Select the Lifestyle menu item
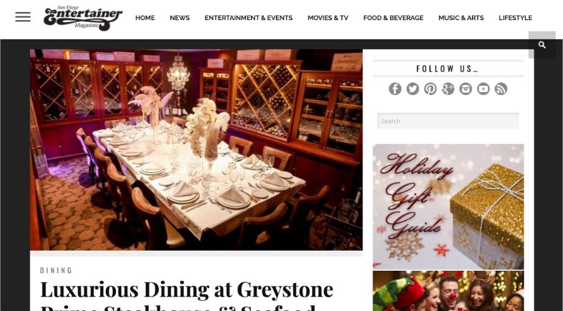Screen dimensions: 563x311 [x=515, y=18]
